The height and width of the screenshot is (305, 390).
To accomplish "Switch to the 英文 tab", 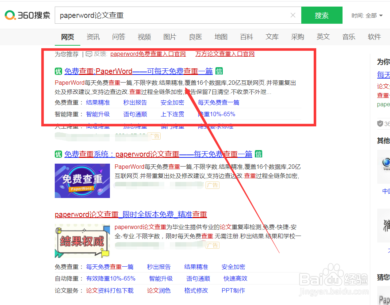I will point(323,37).
